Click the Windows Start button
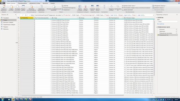The height and width of the screenshot is (101, 180). pos(2,100)
